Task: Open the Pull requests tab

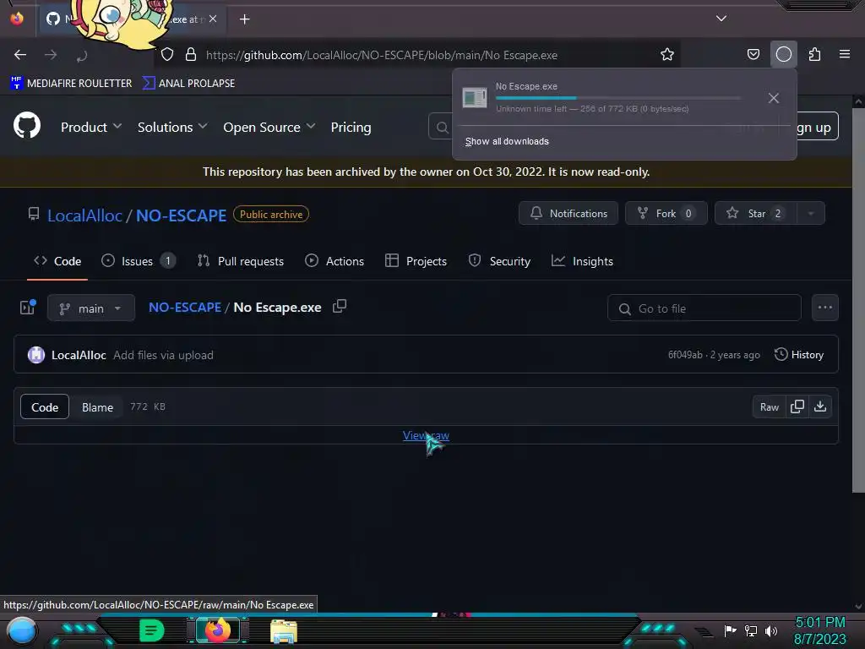Action: tap(241, 261)
